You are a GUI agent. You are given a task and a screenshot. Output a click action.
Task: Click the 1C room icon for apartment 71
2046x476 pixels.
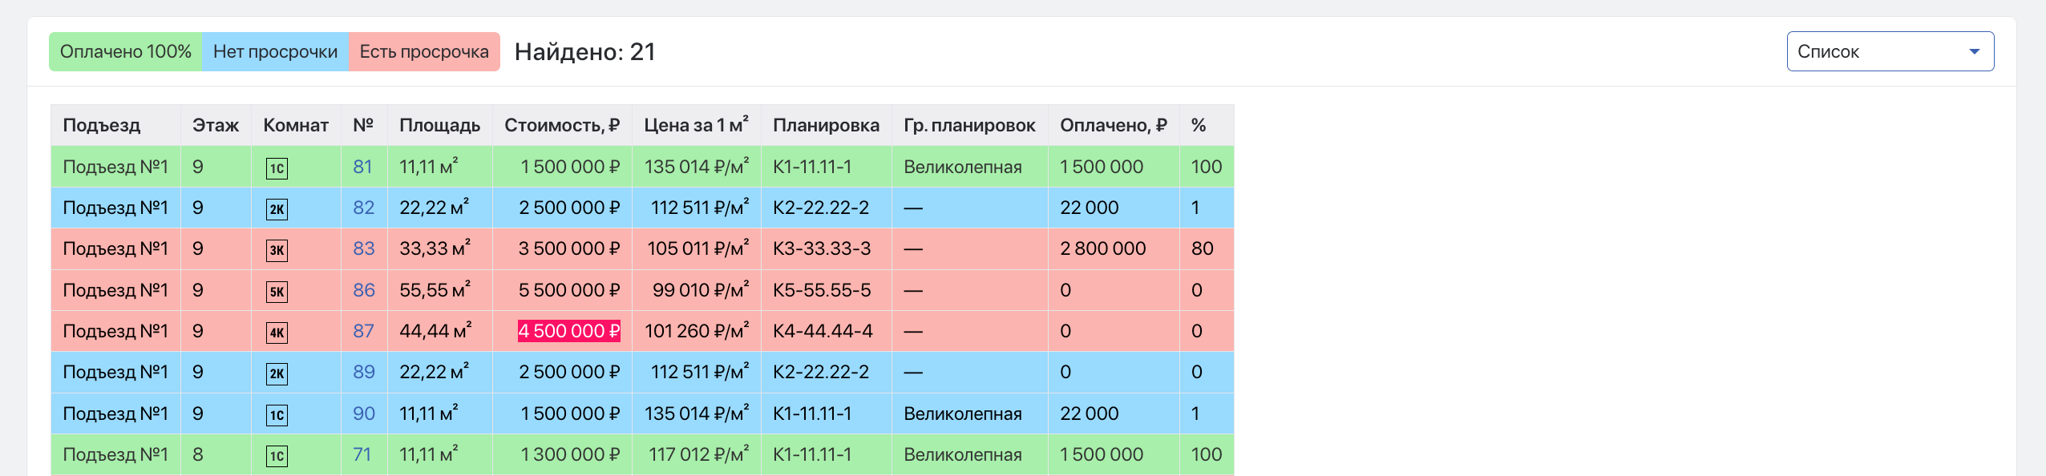pos(277,456)
